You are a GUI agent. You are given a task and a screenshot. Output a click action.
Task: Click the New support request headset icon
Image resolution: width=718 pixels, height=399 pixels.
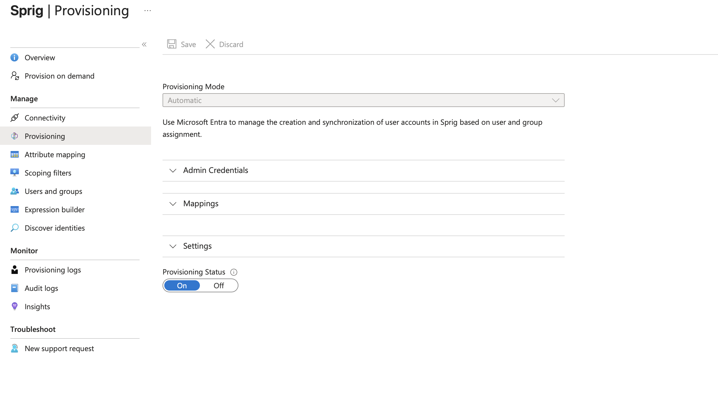[x=15, y=349]
